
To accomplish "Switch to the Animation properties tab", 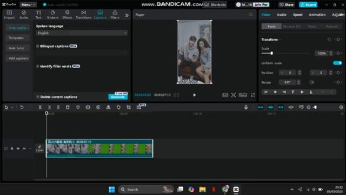I will coord(317,15).
